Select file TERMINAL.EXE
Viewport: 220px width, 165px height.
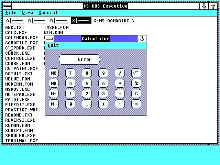pos(22,141)
